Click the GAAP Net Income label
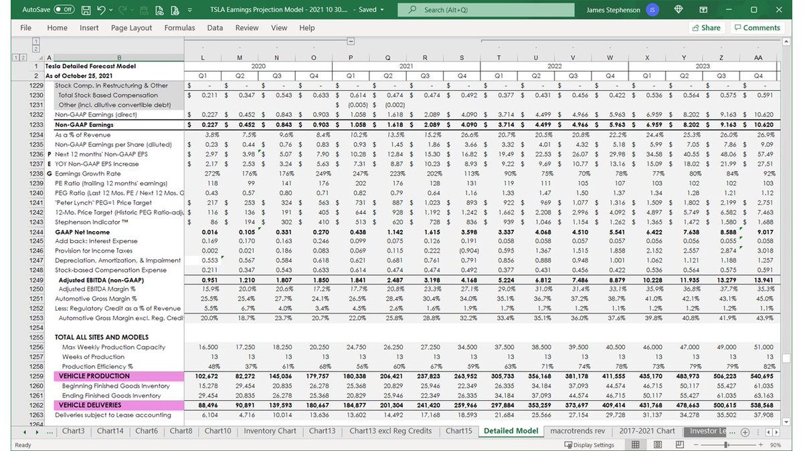 82,231
